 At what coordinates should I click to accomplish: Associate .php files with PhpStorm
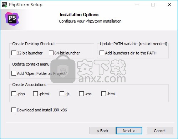point(14,94)
